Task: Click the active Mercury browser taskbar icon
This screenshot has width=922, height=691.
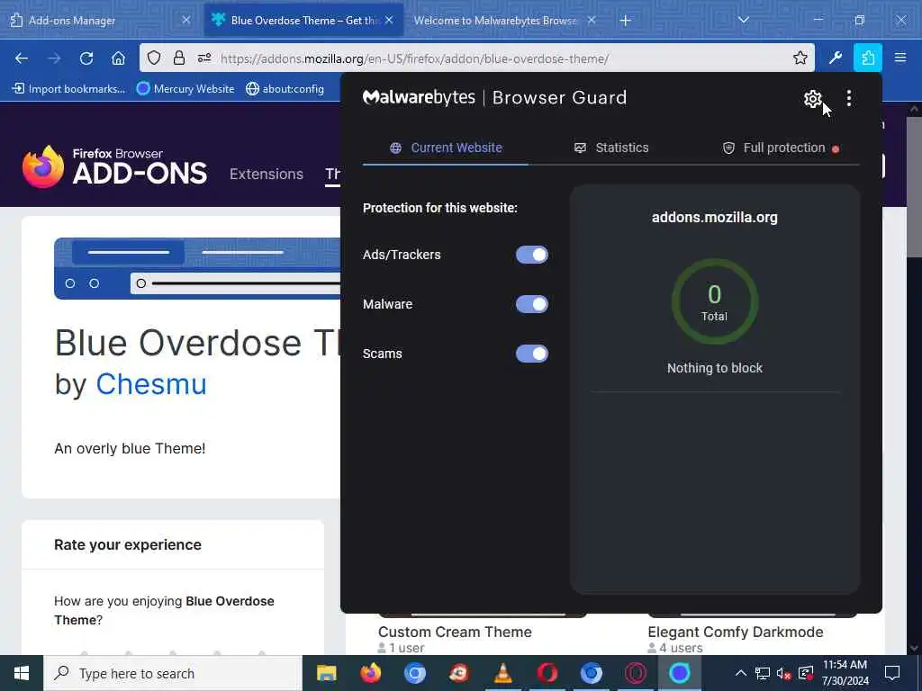Action: tap(679, 673)
